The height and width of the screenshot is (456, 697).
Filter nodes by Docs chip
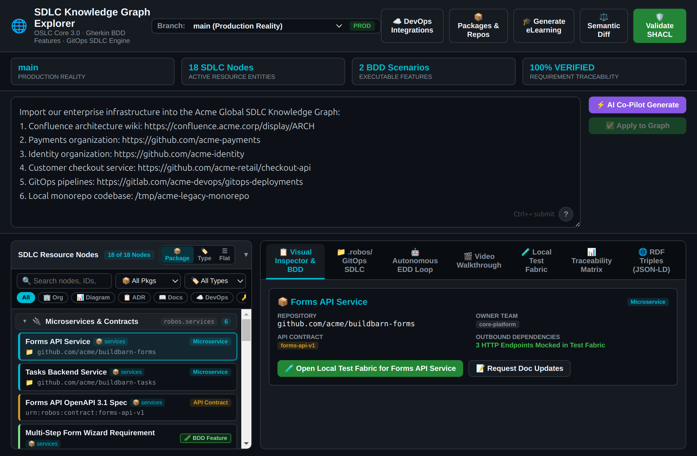[171, 297]
